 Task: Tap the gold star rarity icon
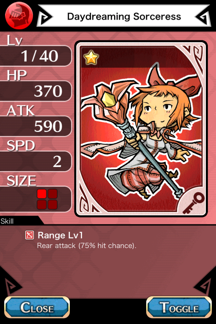tap(91, 58)
